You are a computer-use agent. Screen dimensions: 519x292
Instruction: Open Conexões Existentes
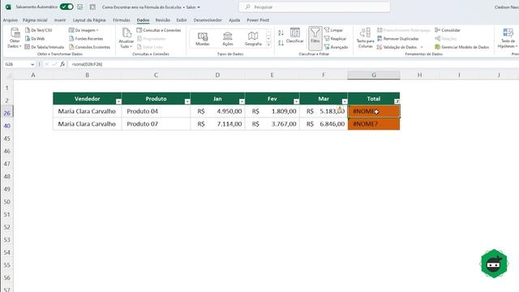(x=89, y=47)
